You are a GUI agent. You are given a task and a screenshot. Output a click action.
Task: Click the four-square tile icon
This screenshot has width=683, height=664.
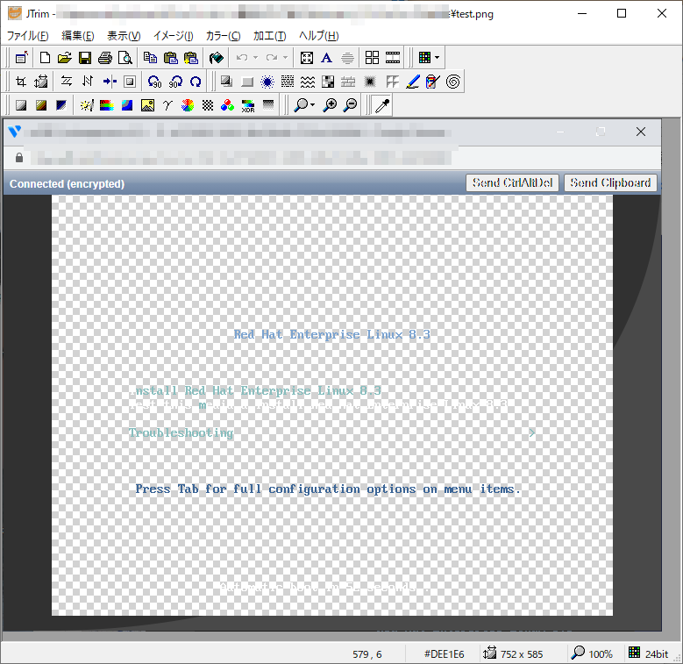[372, 58]
